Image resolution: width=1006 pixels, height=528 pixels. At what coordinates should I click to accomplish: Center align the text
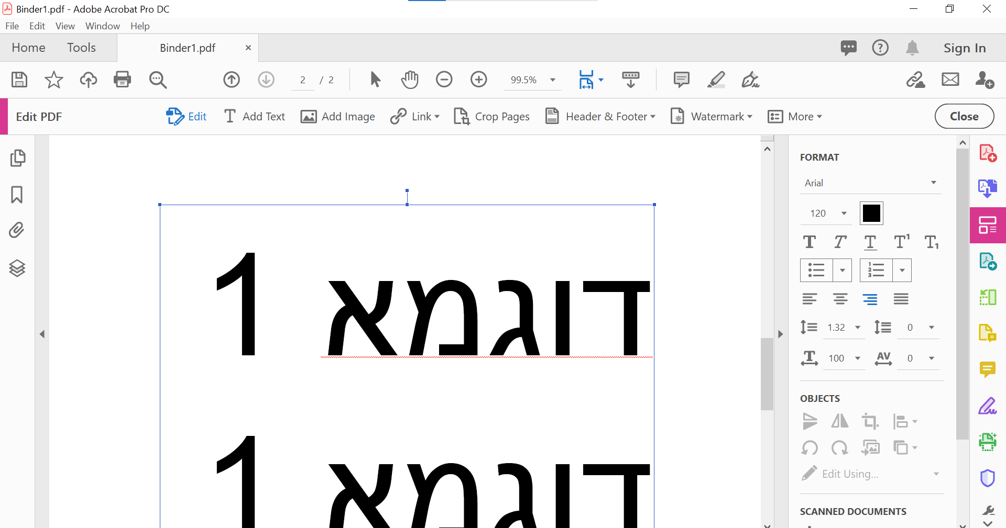[x=840, y=299]
